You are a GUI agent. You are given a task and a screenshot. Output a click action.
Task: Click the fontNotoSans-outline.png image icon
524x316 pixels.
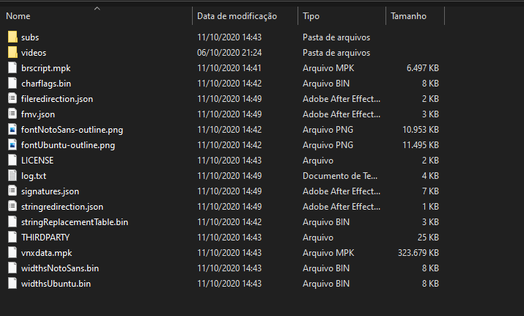click(12, 130)
